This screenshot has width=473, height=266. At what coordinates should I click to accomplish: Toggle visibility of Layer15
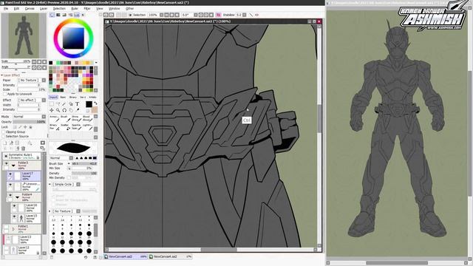(x=14, y=216)
